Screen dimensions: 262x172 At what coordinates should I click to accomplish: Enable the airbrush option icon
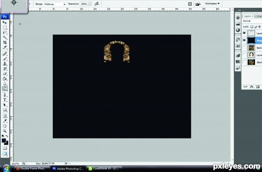pos(97,4)
